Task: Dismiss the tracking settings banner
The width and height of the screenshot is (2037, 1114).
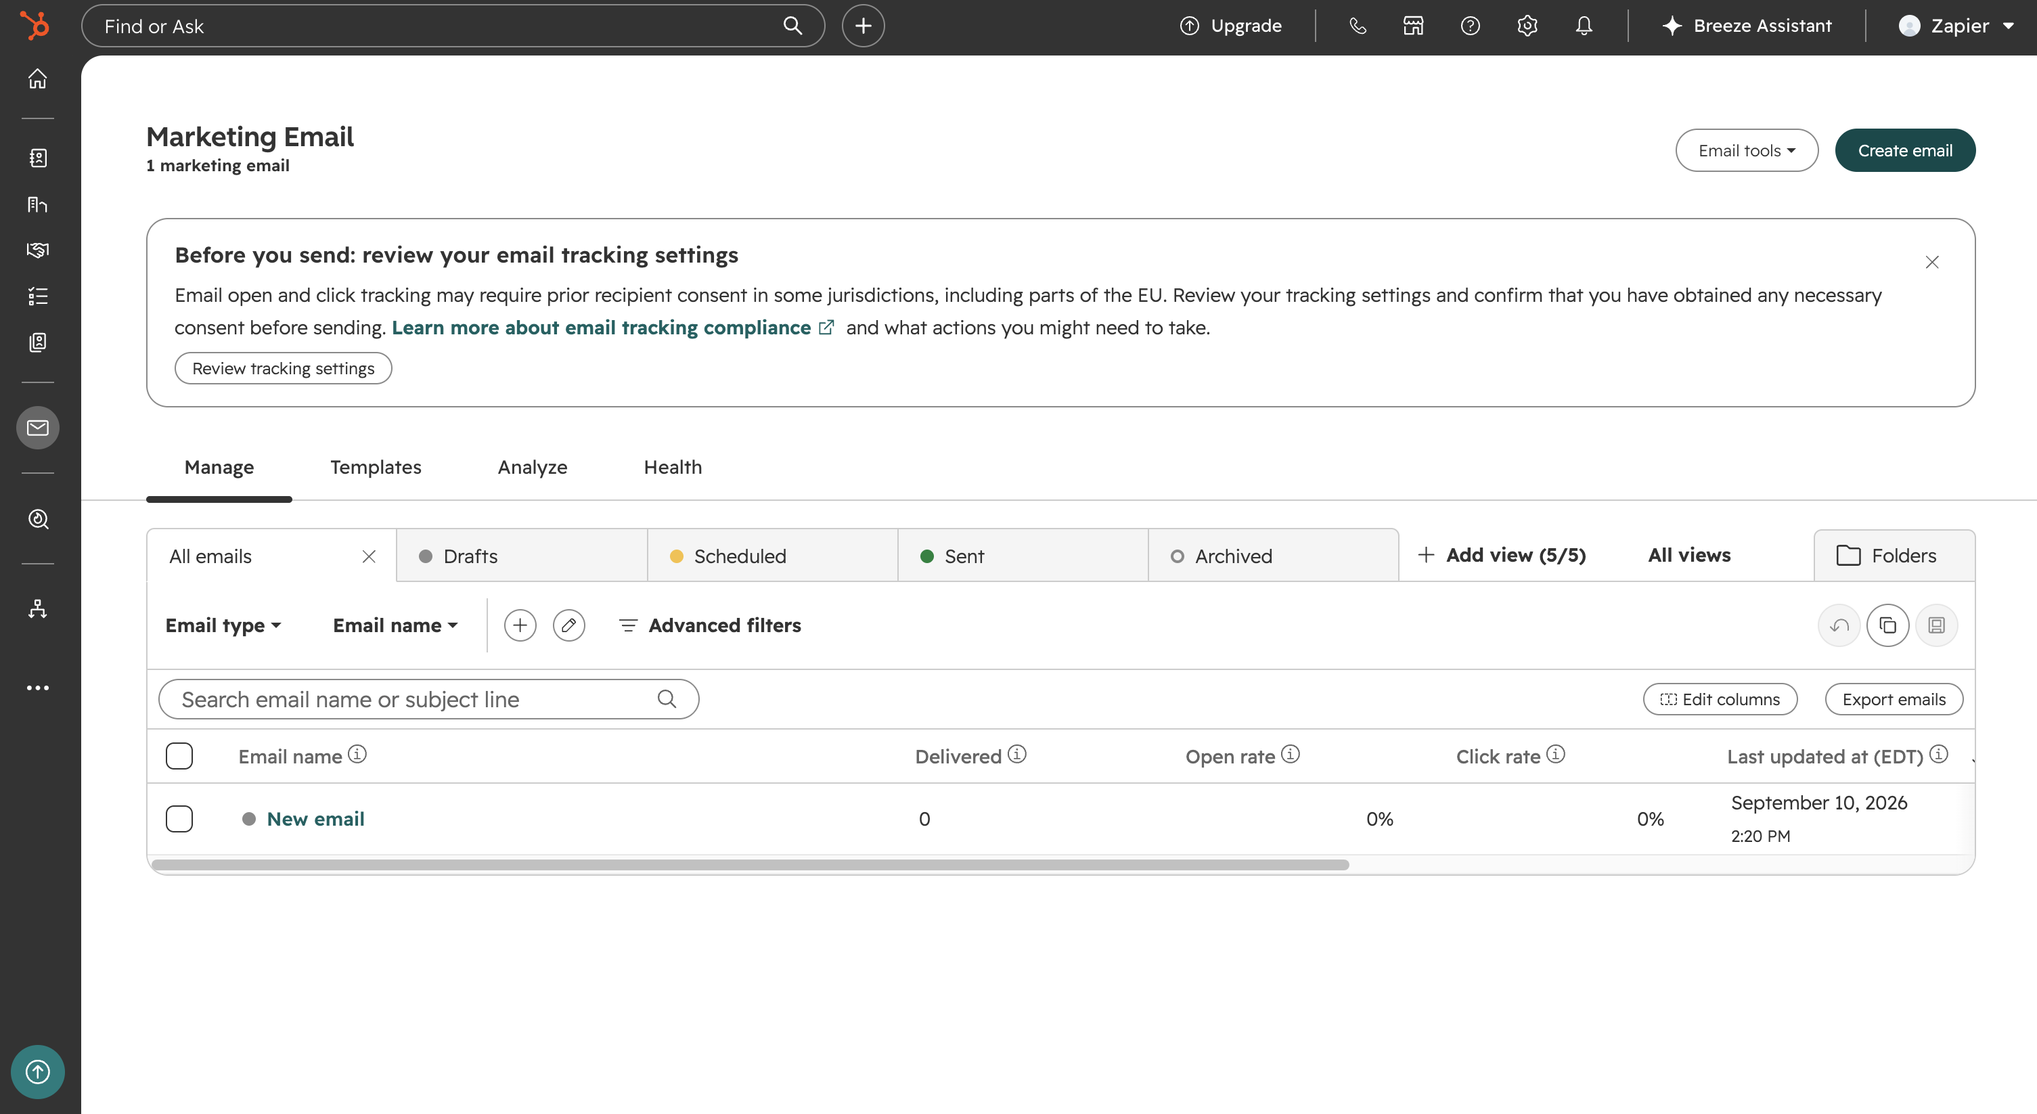Action: (1932, 262)
